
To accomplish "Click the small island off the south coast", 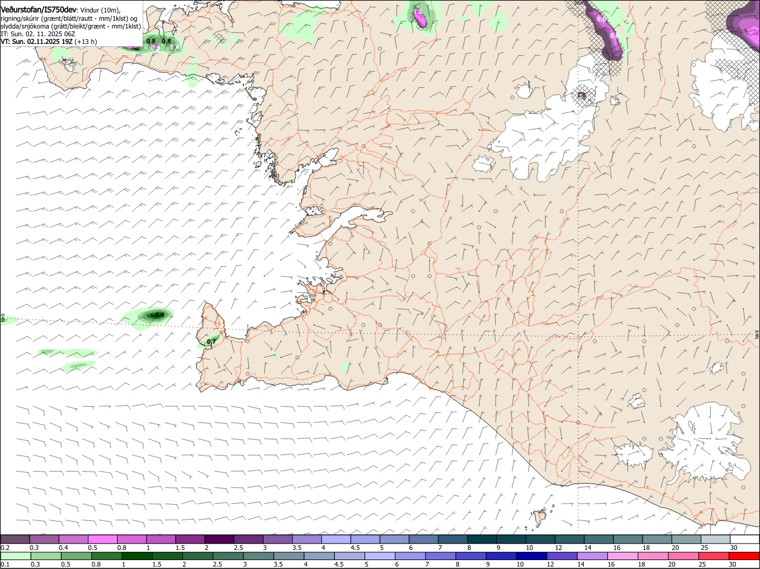I will click(x=540, y=518).
